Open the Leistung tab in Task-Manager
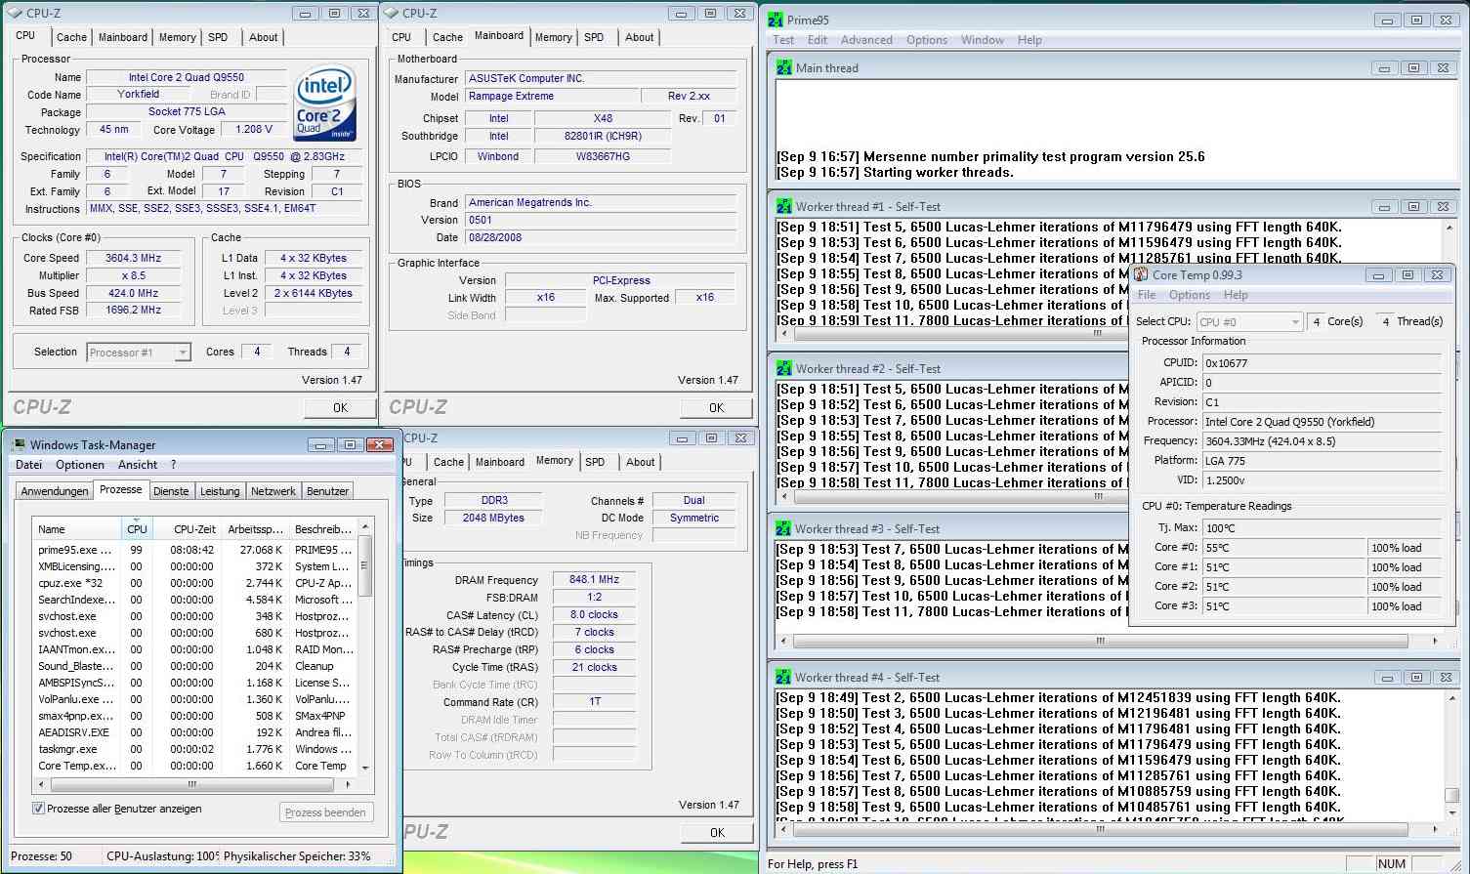The height and width of the screenshot is (874, 1470). tap(220, 491)
